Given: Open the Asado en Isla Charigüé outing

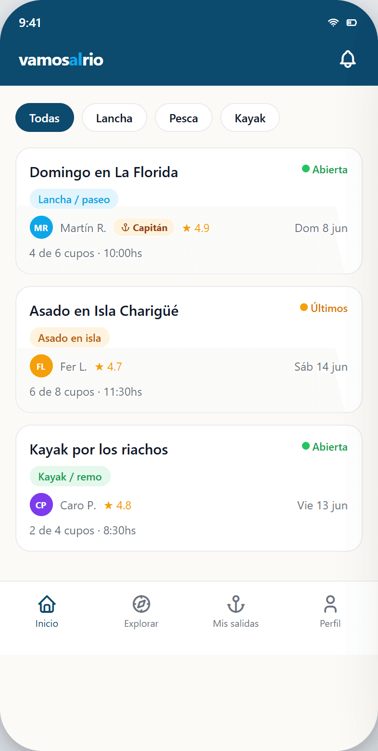Looking at the screenshot, I should 189,350.
